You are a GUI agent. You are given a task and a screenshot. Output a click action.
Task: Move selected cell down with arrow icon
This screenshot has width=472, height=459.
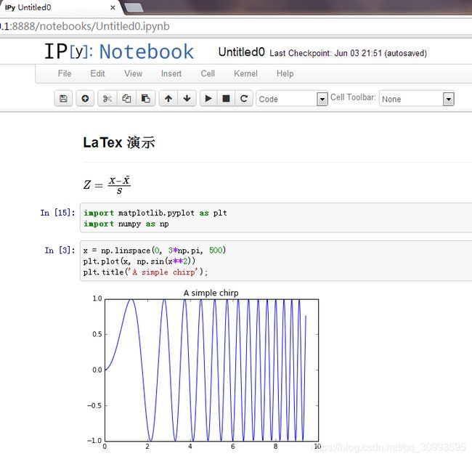(187, 99)
